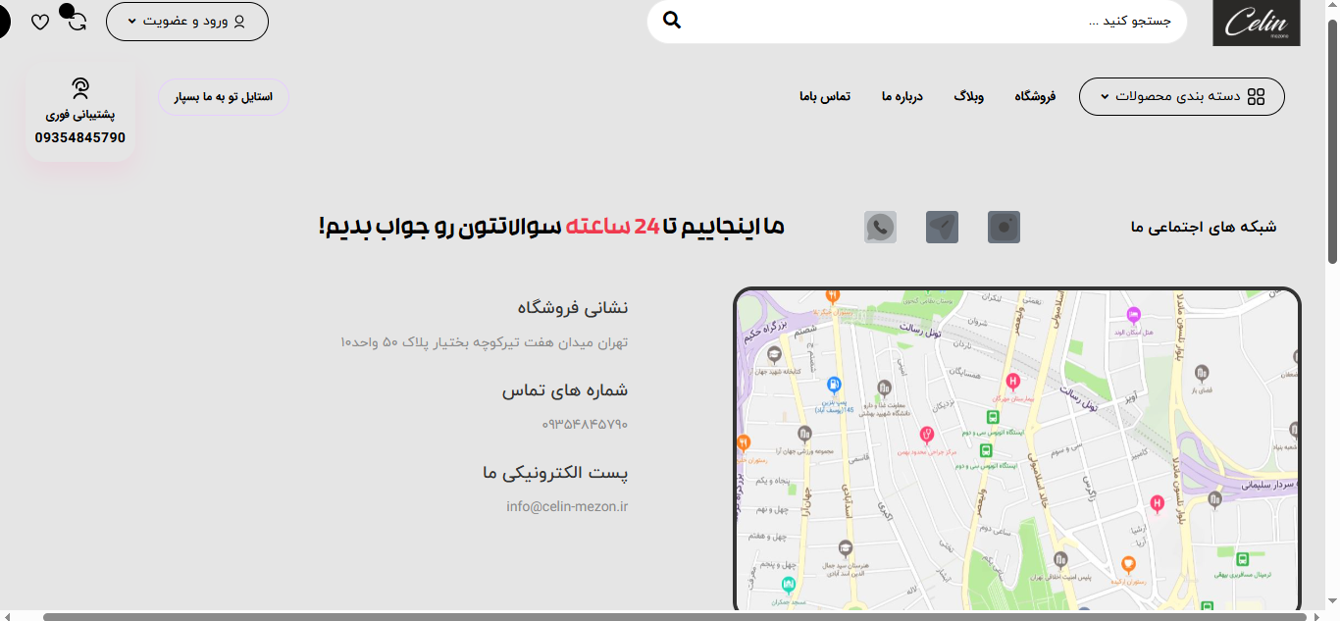1340x621 pixels.
Task: Click the vertical page scrollbar thumb
Action: coord(1332,137)
